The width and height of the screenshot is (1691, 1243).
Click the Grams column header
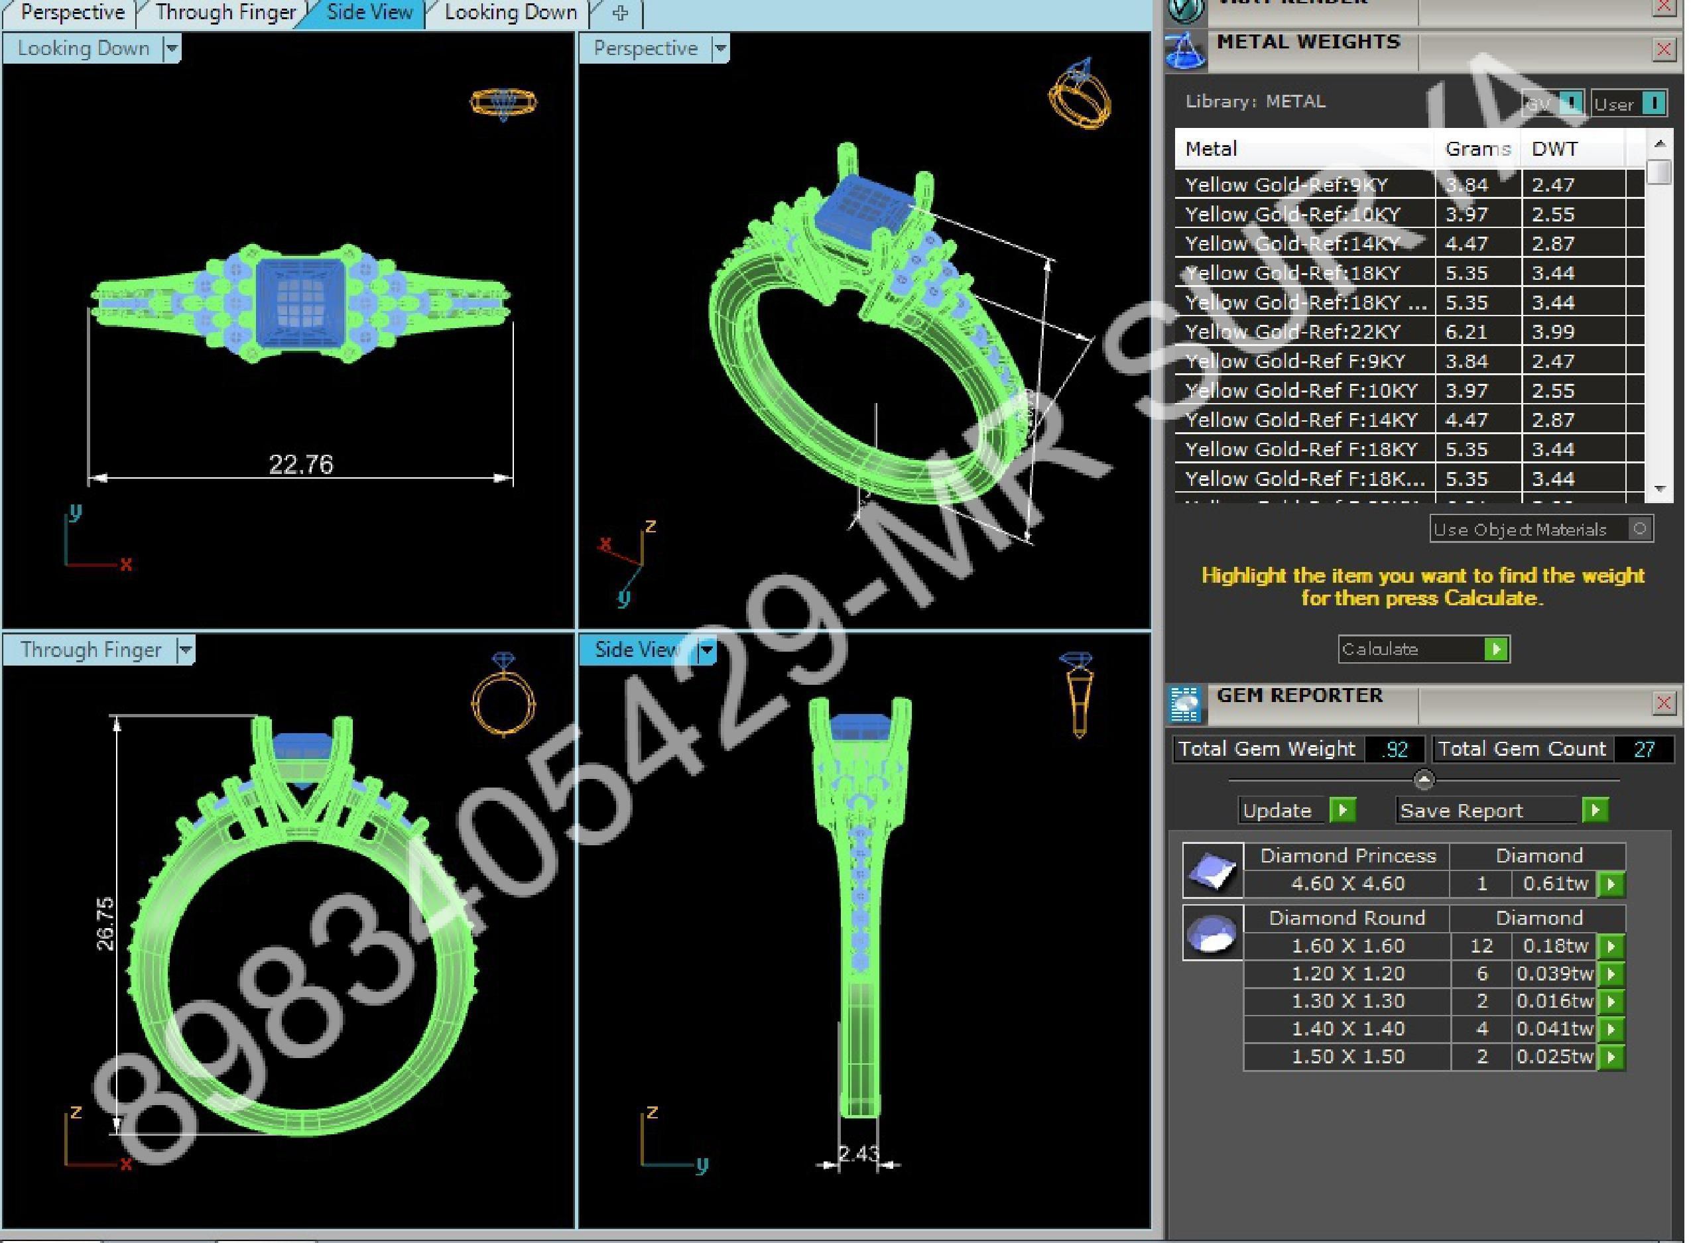point(1478,149)
